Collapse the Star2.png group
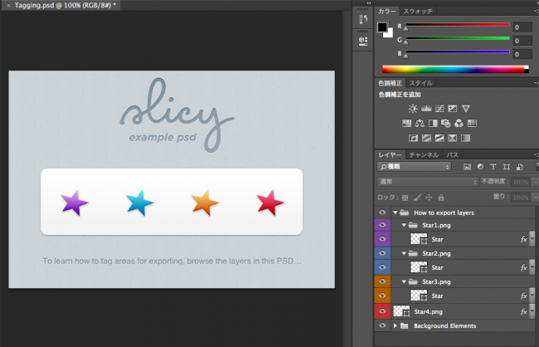 (x=404, y=253)
